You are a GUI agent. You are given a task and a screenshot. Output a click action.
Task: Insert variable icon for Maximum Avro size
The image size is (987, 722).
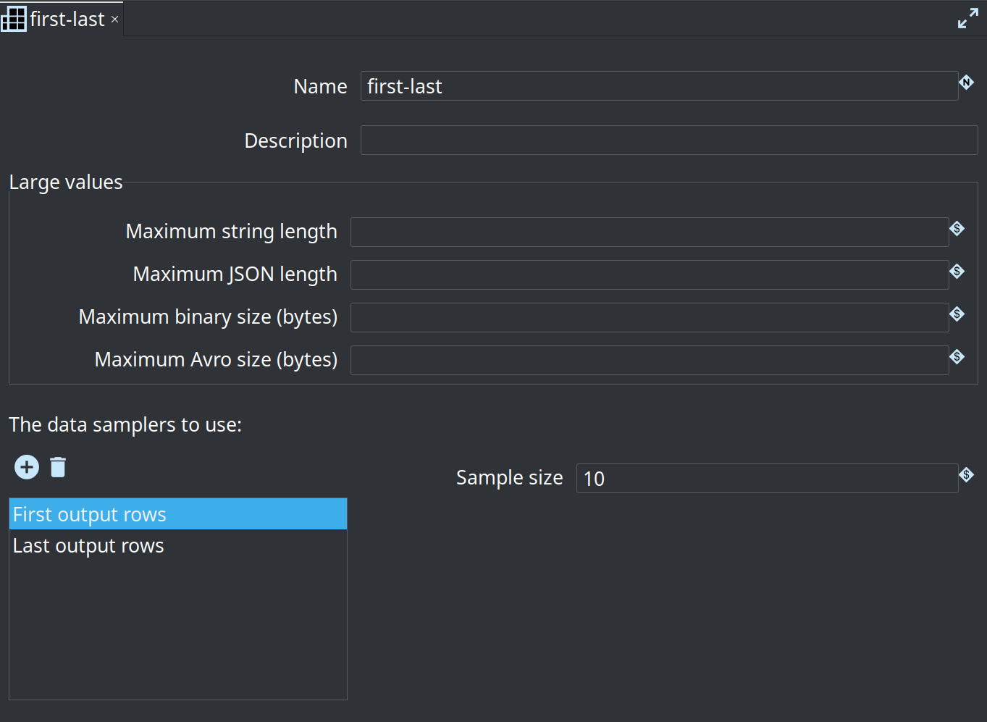coord(957,357)
